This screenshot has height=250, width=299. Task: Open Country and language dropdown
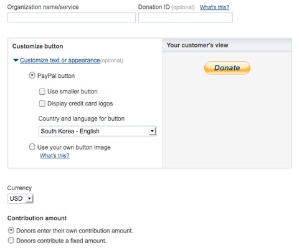point(97,131)
